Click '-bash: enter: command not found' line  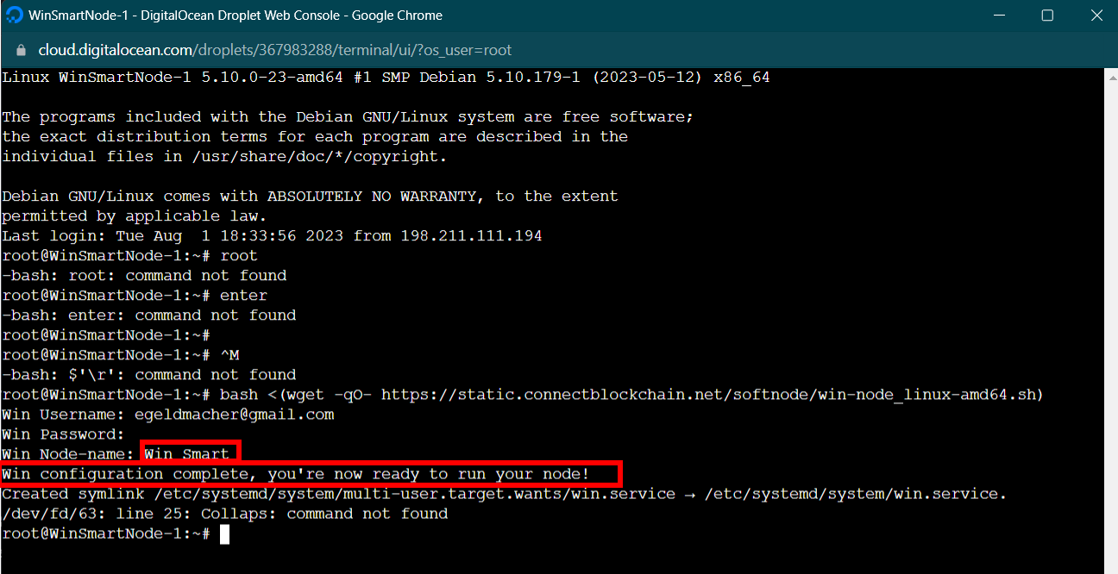148,315
